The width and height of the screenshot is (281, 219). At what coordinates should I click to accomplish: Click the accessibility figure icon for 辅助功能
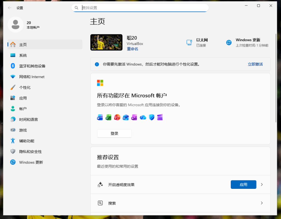coord(13,141)
